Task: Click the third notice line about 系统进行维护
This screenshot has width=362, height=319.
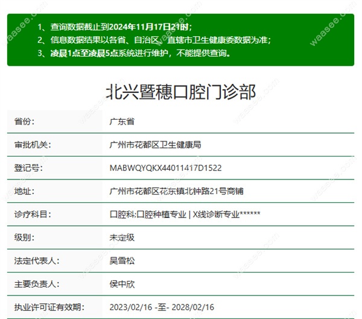Action: (133, 53)
